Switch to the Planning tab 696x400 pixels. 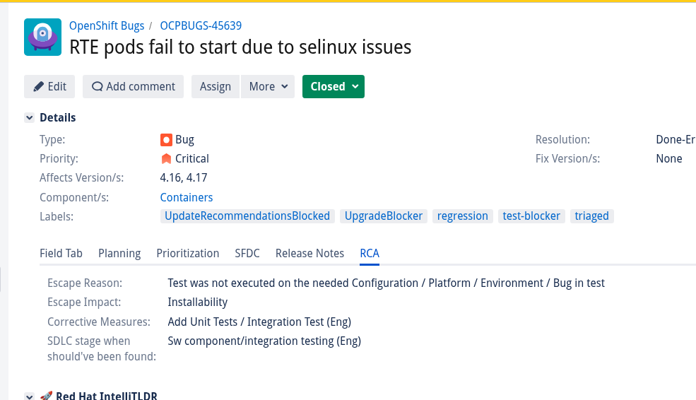[x=119, y=253]
